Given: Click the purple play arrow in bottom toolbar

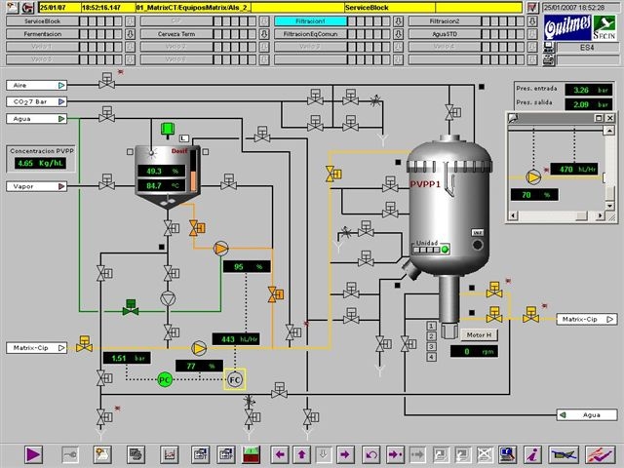Looking at the screenshot, I should [33, 454].
